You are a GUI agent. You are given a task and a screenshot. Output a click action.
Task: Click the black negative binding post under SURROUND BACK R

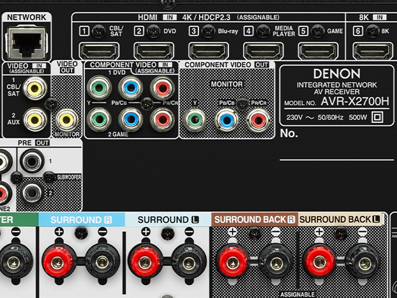click(x=276, y=263)
